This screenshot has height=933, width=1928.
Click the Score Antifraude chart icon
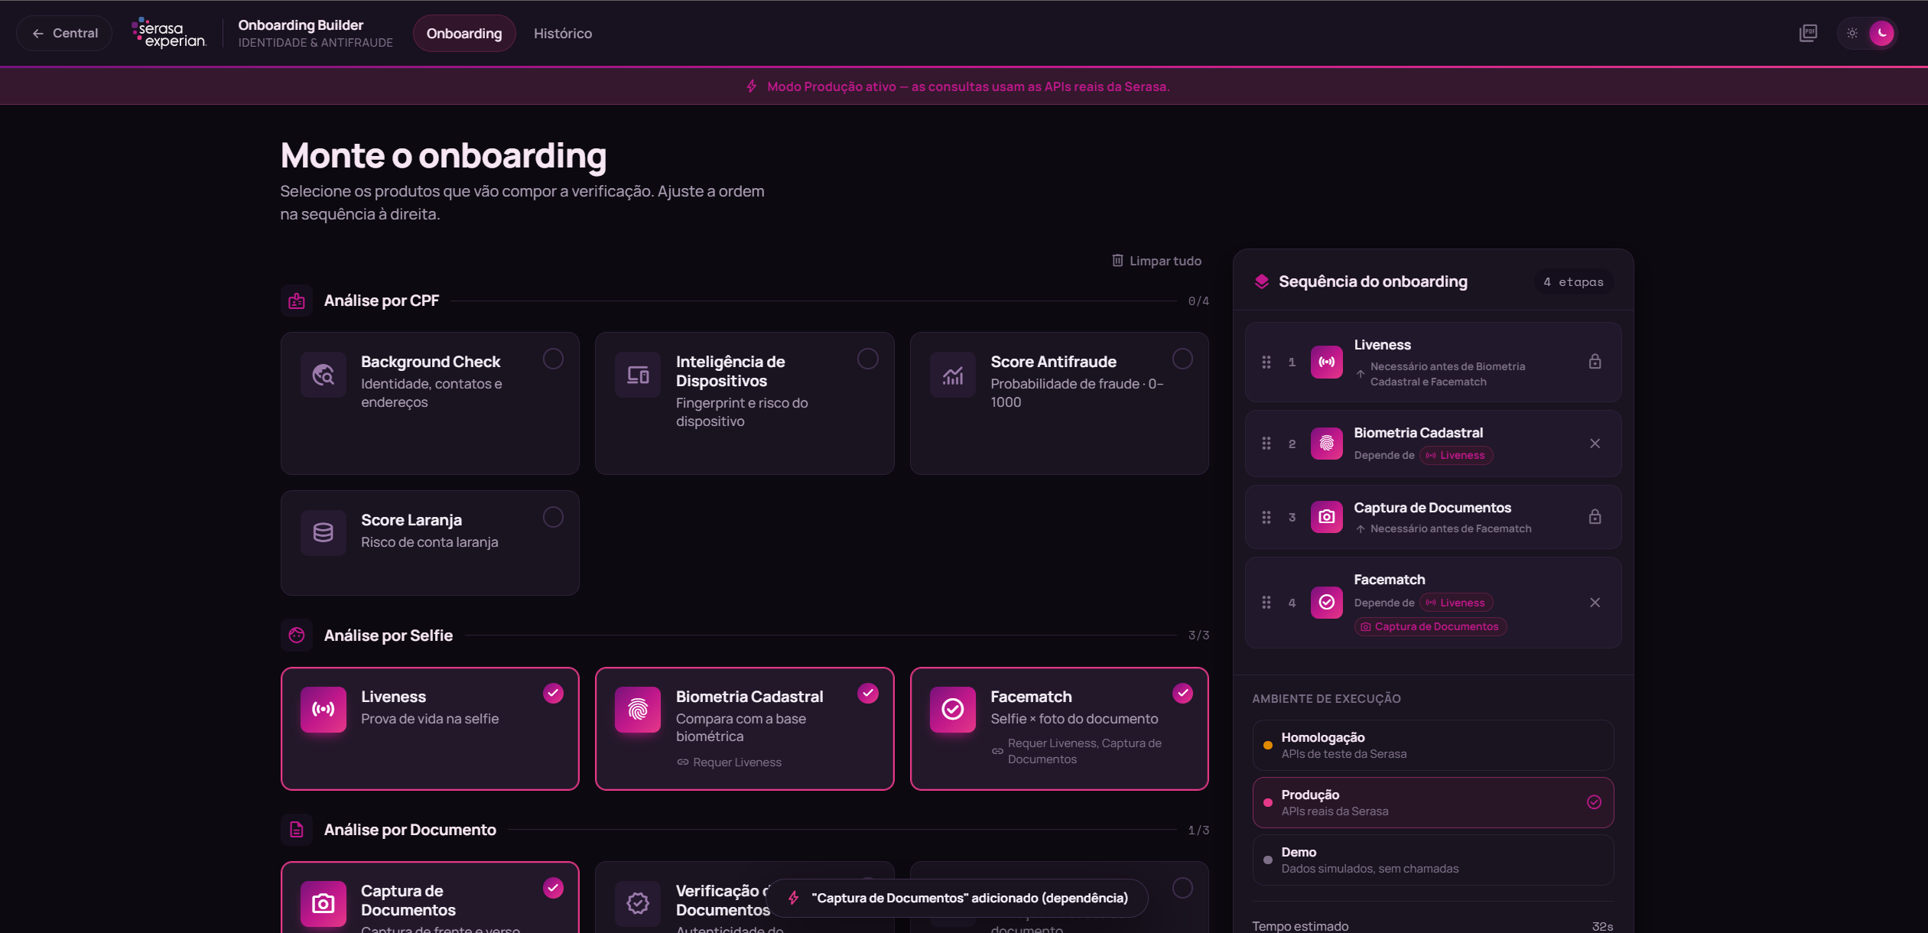coord(953,375)
